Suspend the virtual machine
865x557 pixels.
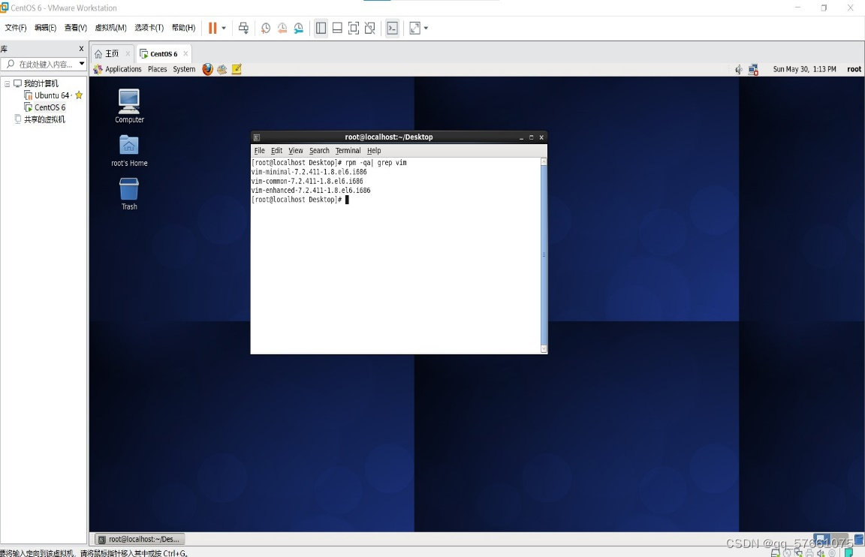213,28
